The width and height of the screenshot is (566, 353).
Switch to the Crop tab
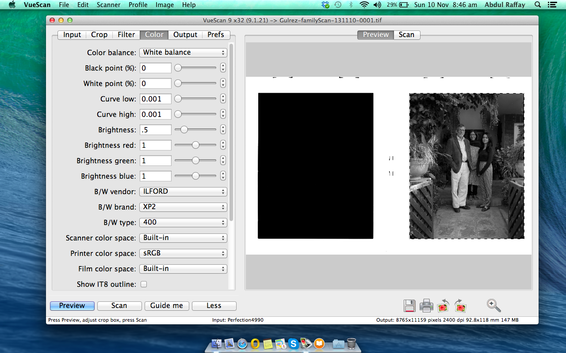click(99, 34)
